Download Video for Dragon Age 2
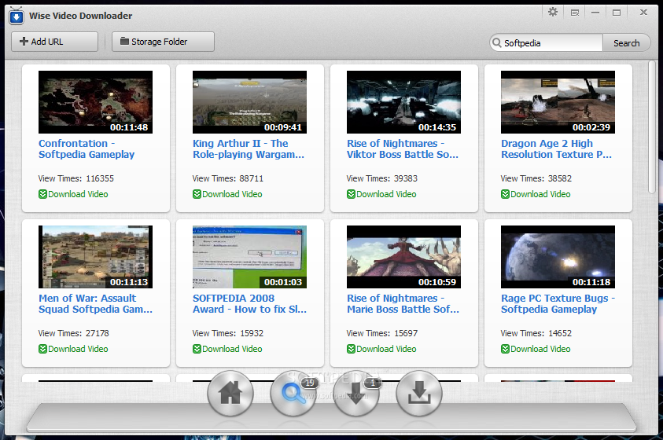Screen dimensions: 663x440 536,194
